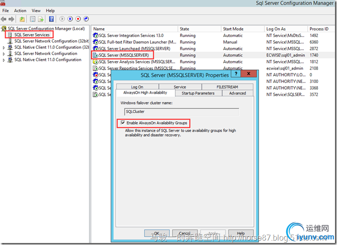Expand SQL Native Client 11.0 Configuration (32bit)
The width and height of the screenshot is (337, 245).
coord(3,48)
